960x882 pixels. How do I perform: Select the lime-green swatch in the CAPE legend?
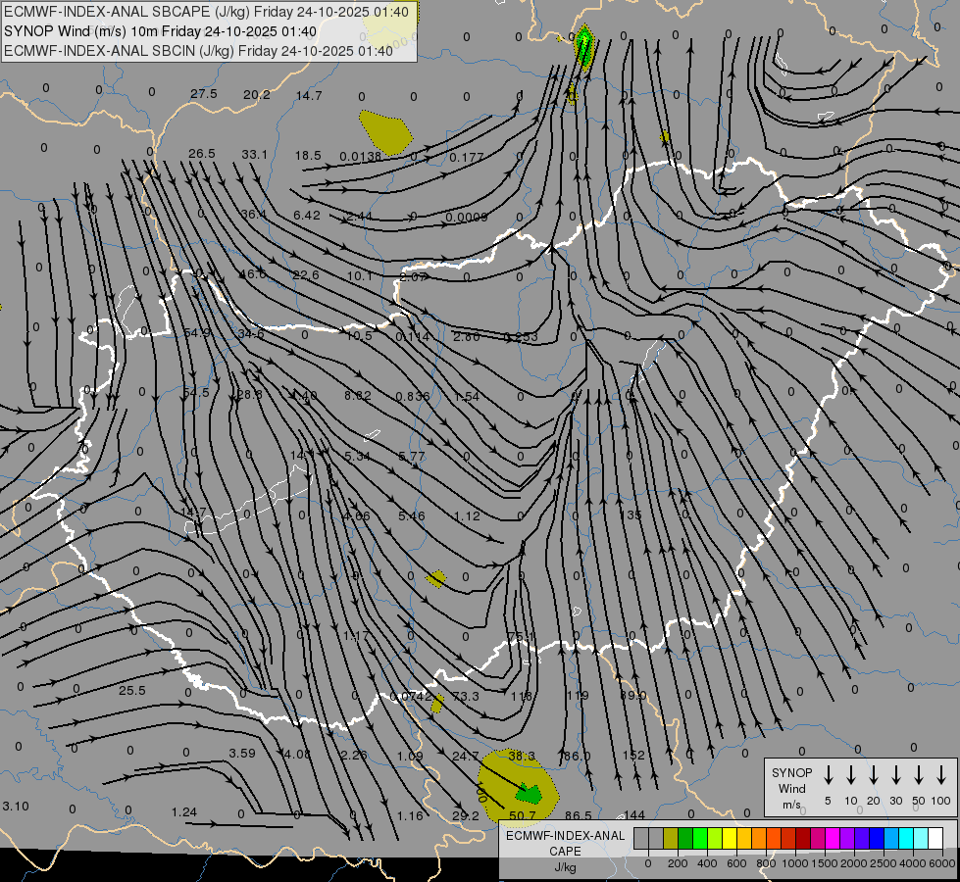[715, 838]
